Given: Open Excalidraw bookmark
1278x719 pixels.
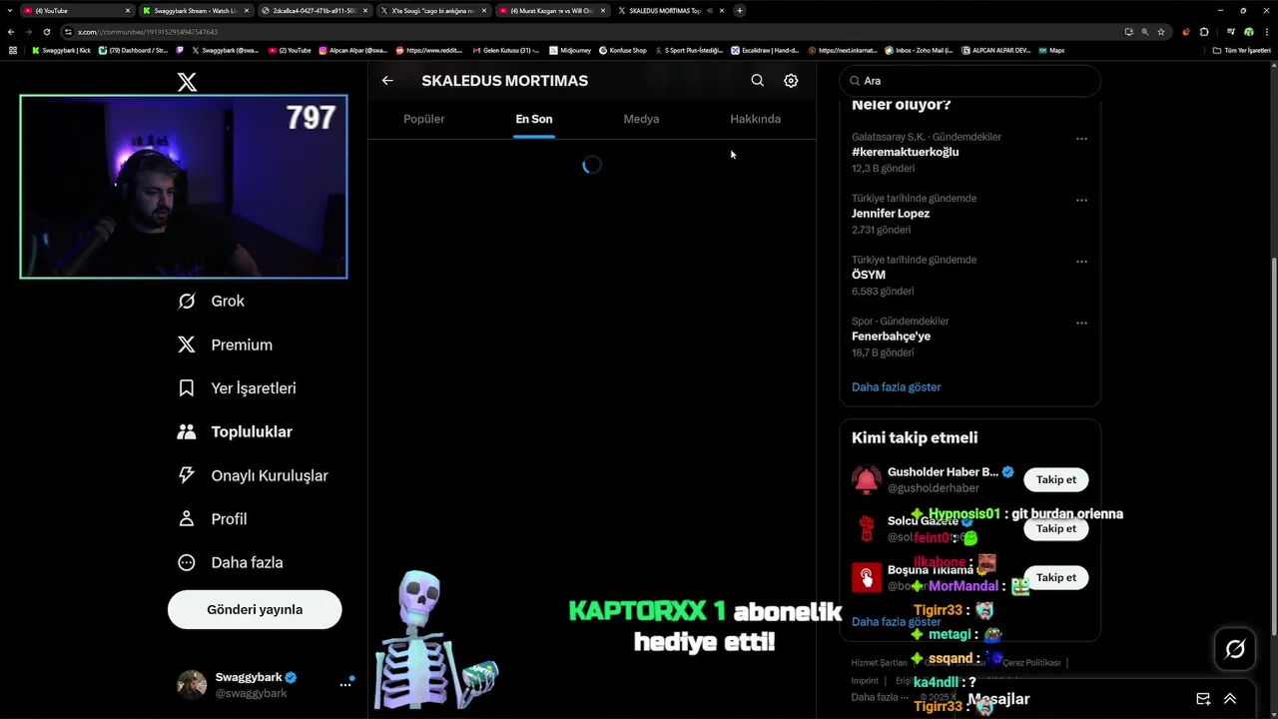Looking at the screenshot, I should point(765,50).
